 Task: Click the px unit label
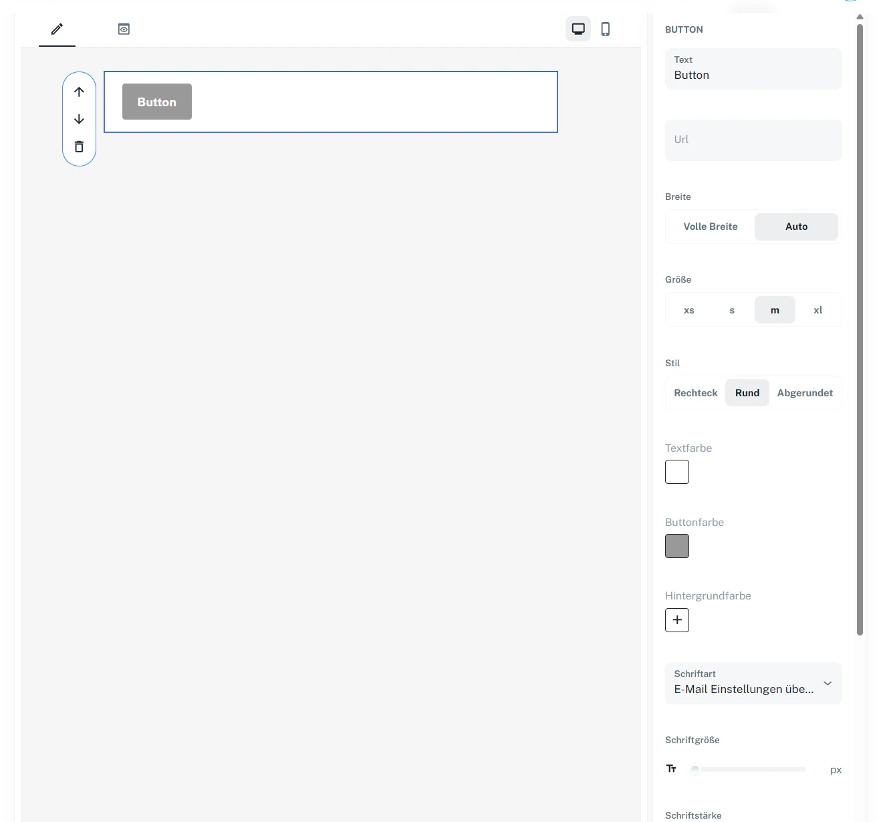point(836,770)
